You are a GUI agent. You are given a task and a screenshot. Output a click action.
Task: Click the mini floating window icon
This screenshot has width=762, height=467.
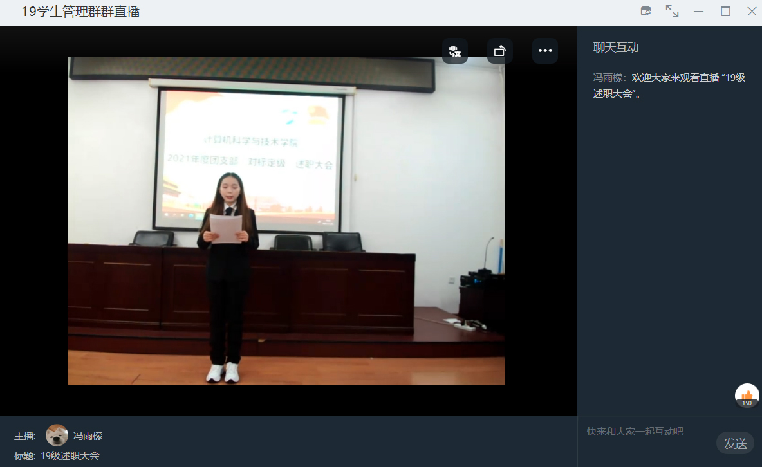point(646,11)
